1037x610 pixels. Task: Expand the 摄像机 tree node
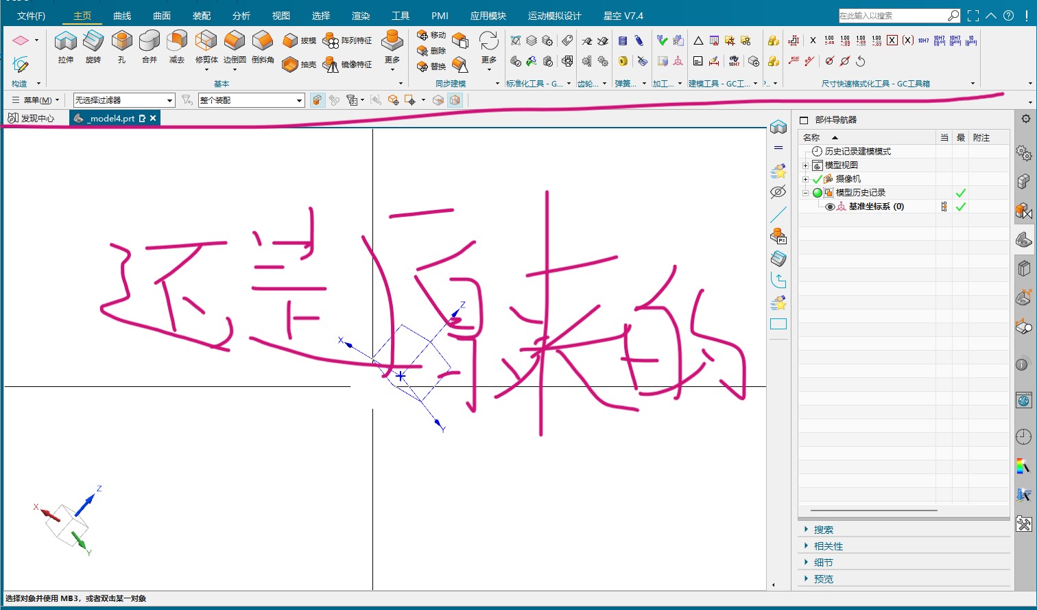[806, 179]
